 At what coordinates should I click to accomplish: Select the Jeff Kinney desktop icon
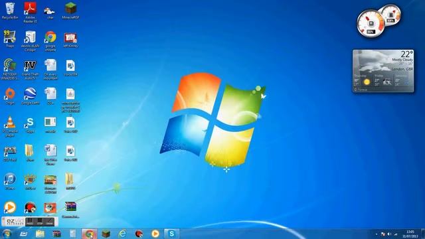coord(70,40)
